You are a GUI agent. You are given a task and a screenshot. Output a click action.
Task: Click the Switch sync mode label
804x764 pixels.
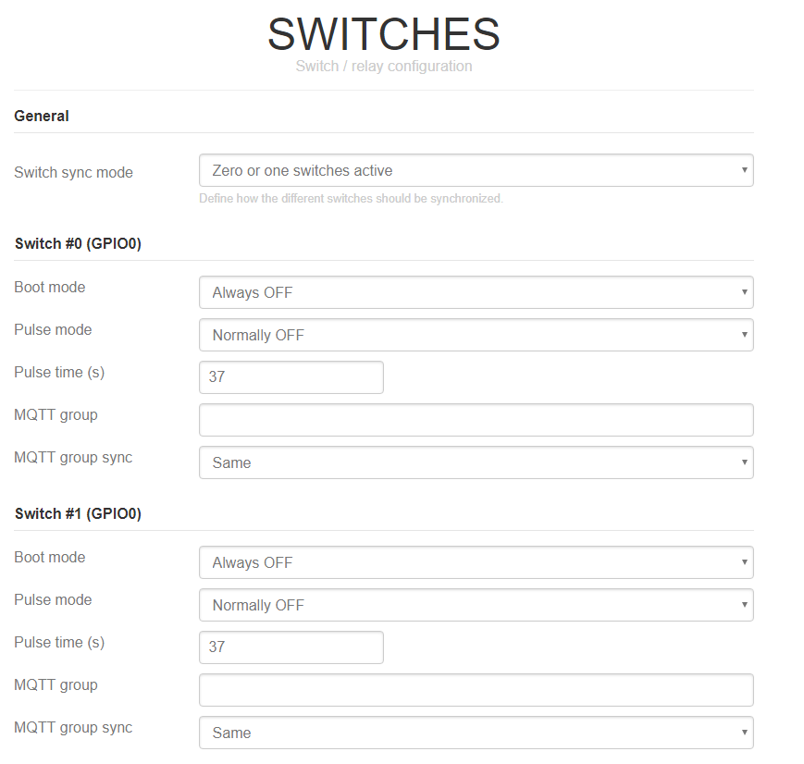73,172
